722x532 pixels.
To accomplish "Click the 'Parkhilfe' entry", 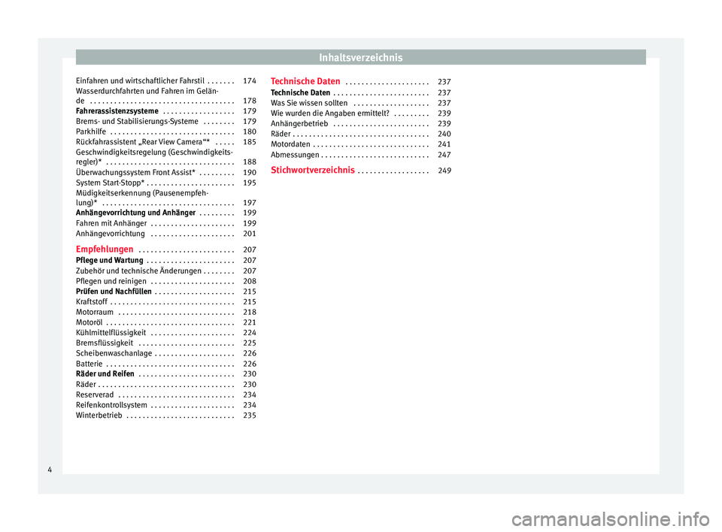I will click(x=165, y=131).
